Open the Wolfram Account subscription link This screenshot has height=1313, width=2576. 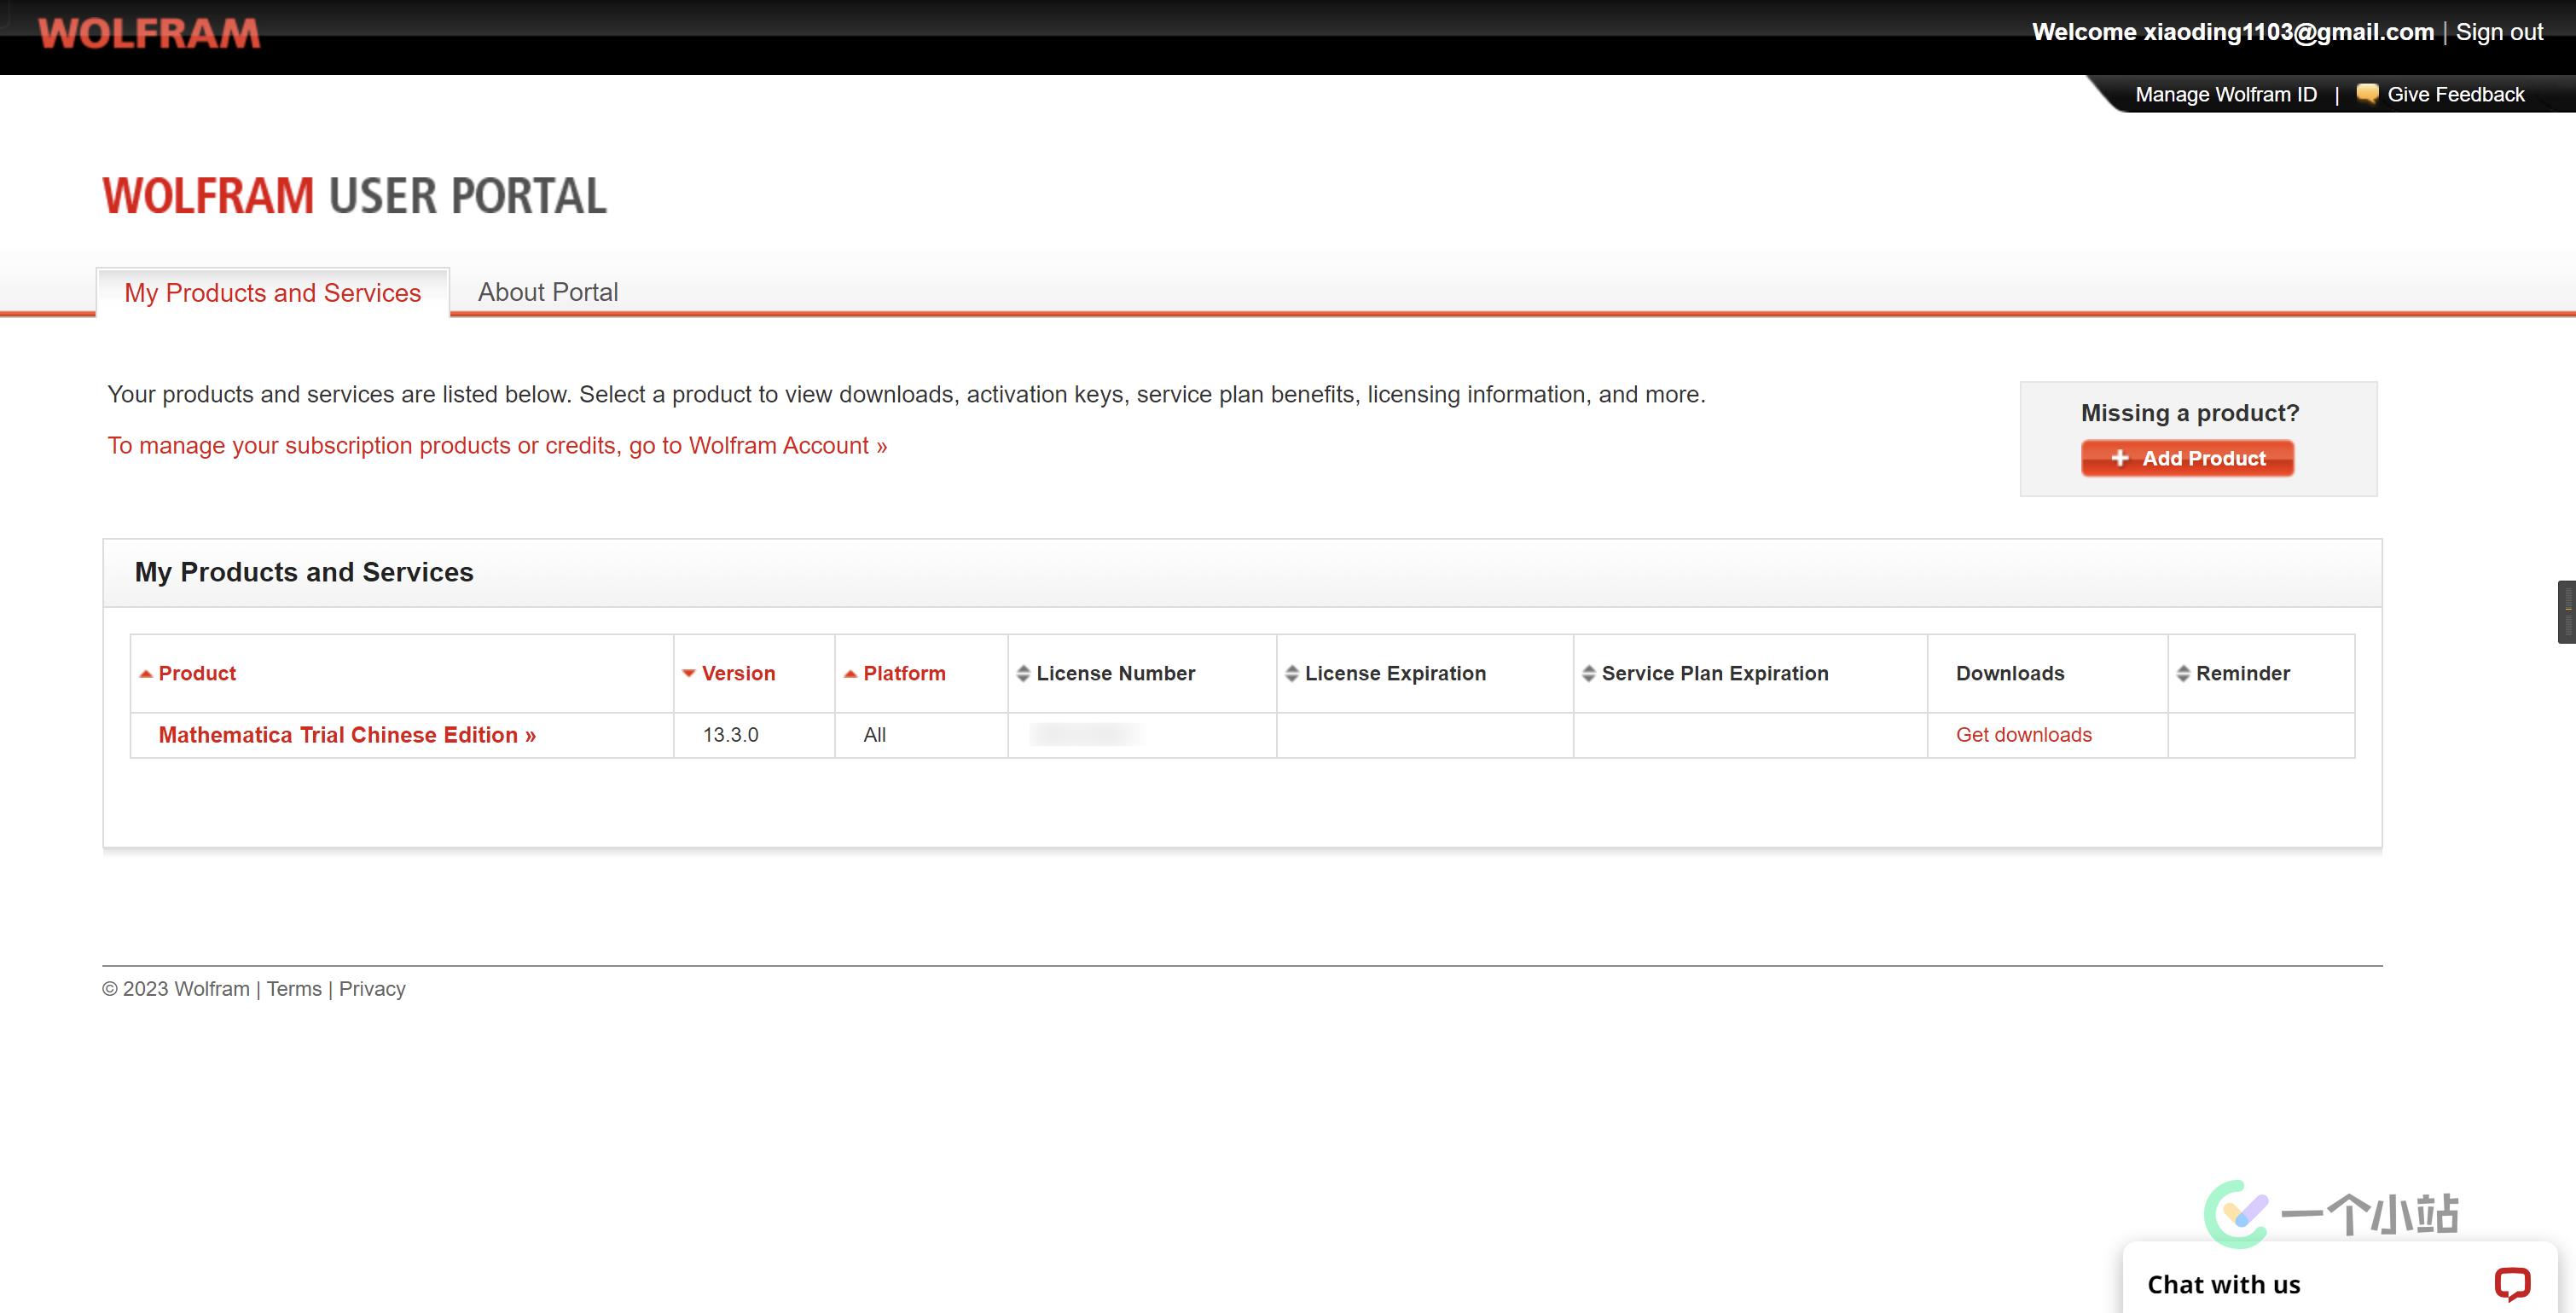[x=497, y=446]
